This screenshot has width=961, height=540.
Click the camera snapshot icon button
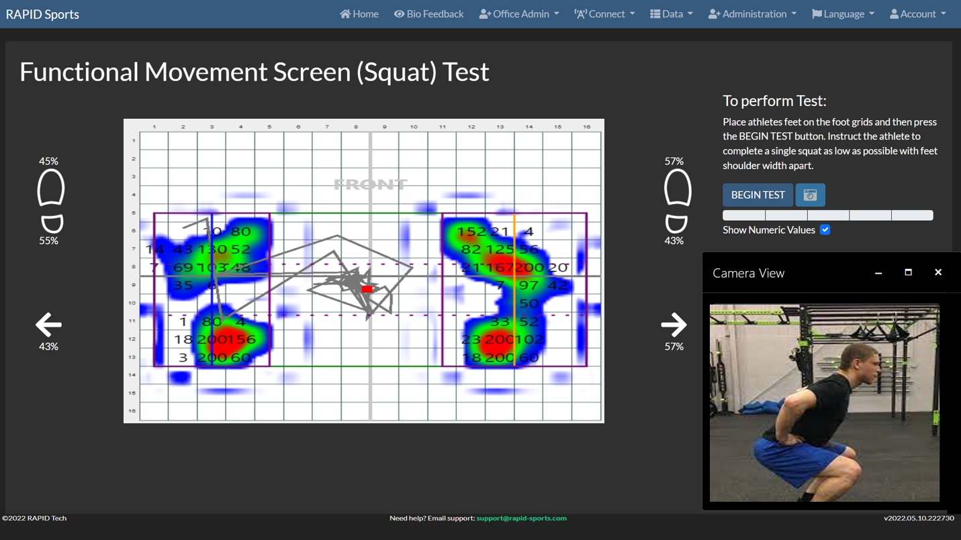click(x=810, y=195)
